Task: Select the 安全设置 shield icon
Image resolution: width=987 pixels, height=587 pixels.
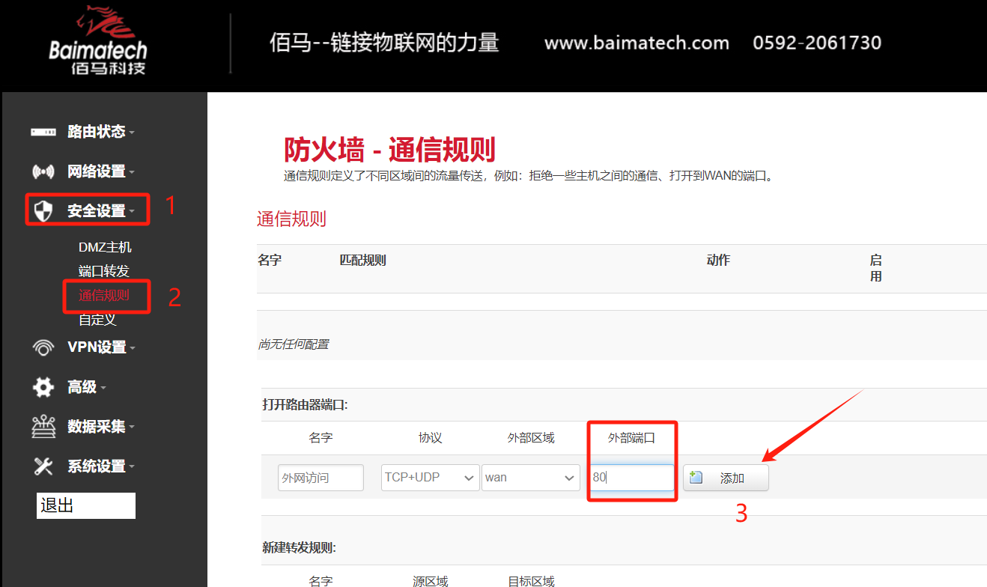Action: tap(43, 210)
